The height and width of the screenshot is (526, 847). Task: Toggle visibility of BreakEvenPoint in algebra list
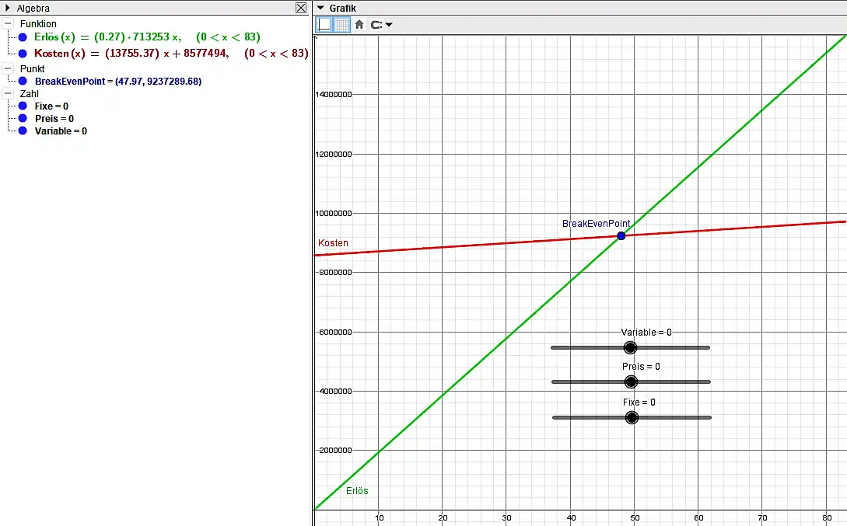(23, 82)
